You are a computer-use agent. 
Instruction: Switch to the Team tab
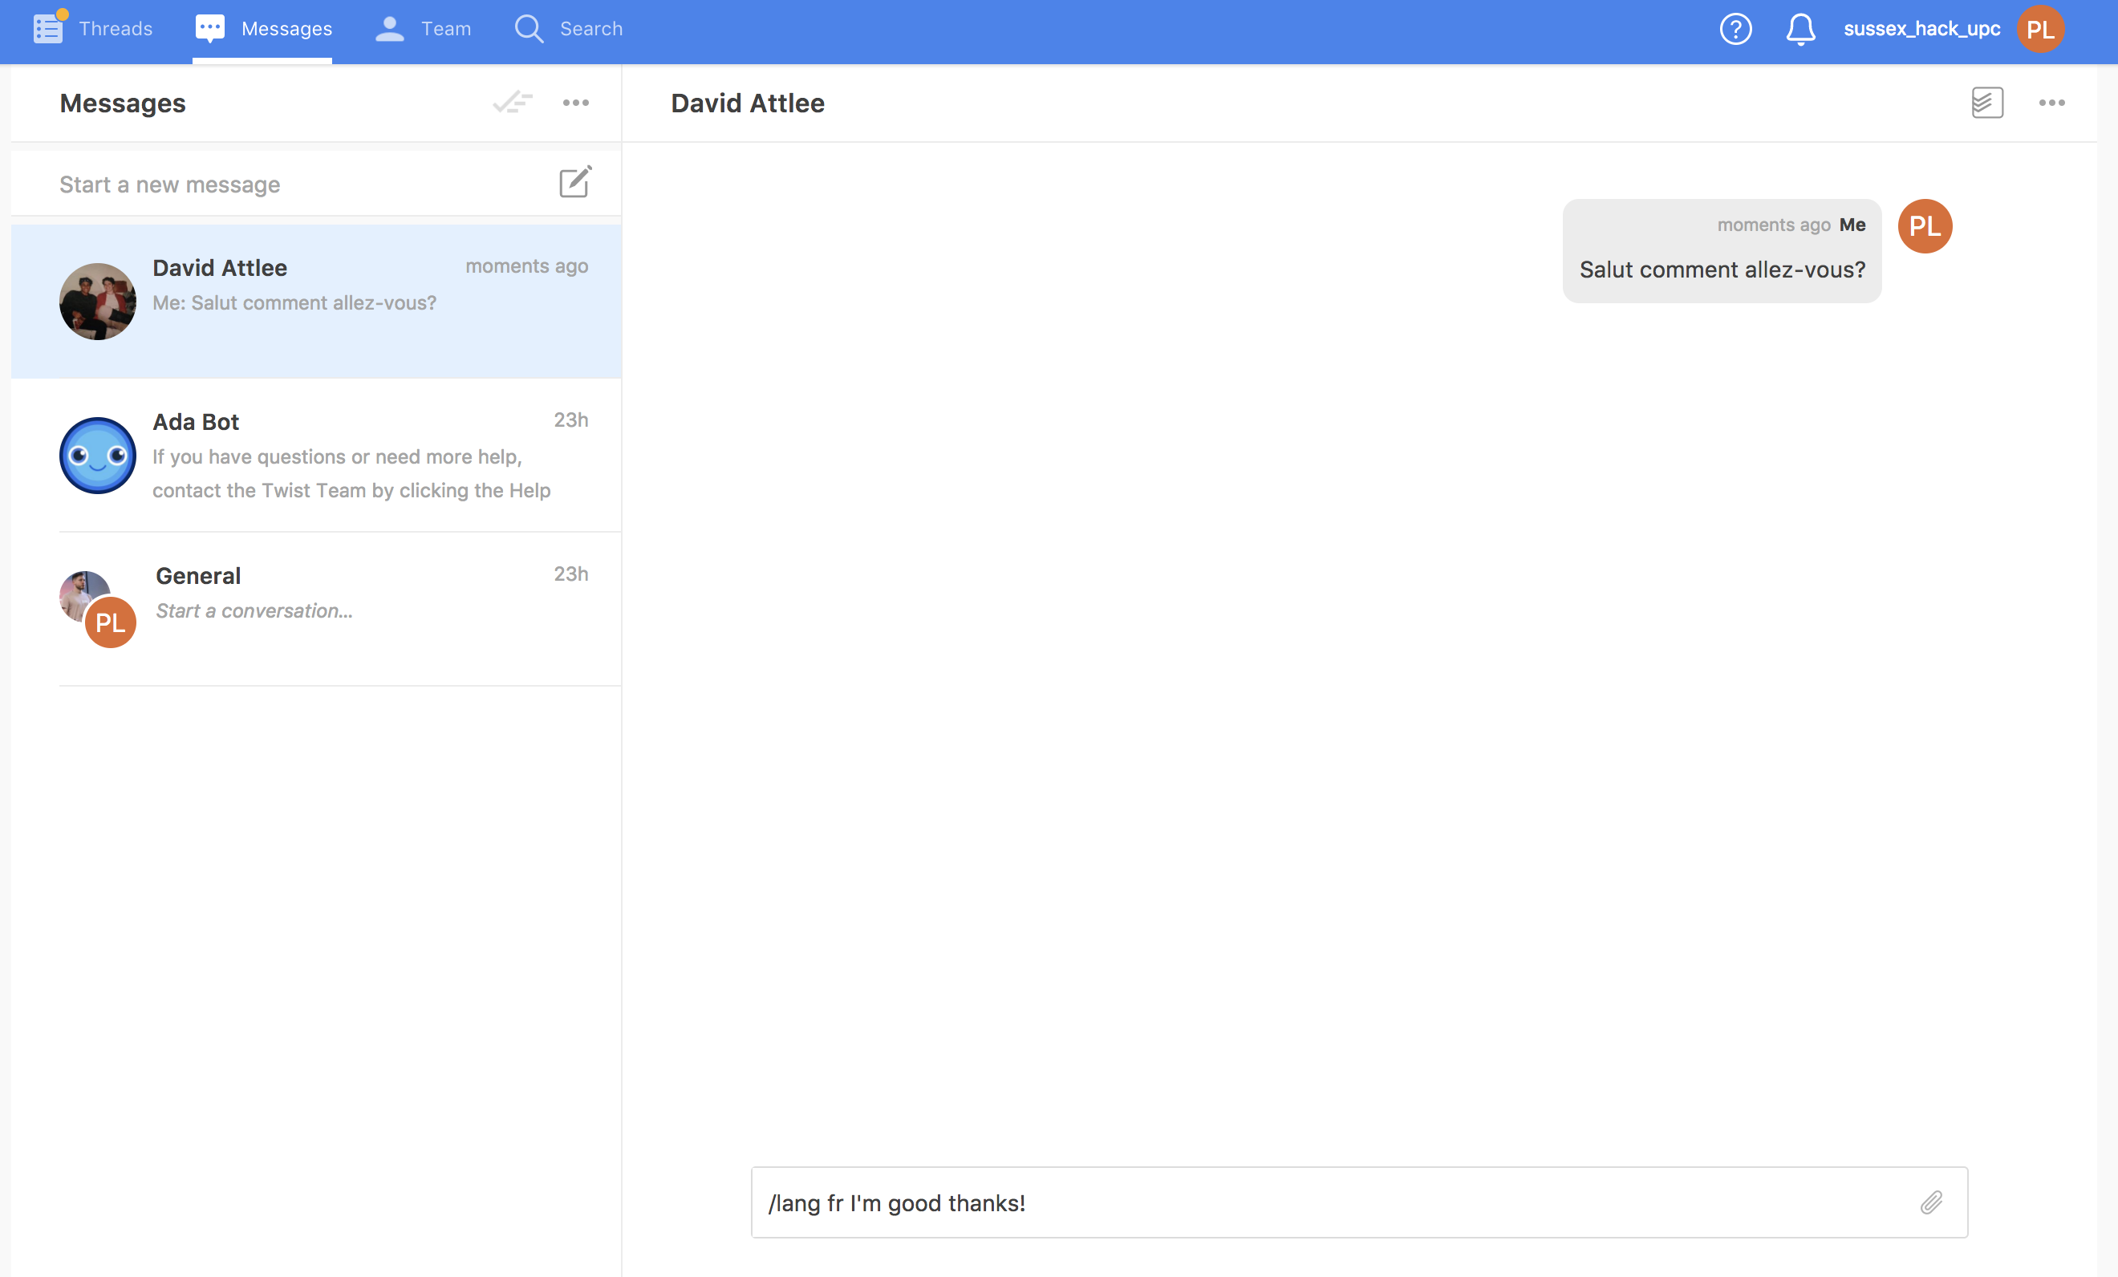click(x=424, y=29)
